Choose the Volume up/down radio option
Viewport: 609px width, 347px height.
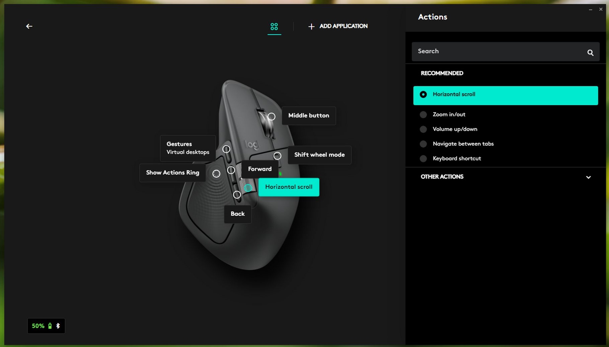423,129
